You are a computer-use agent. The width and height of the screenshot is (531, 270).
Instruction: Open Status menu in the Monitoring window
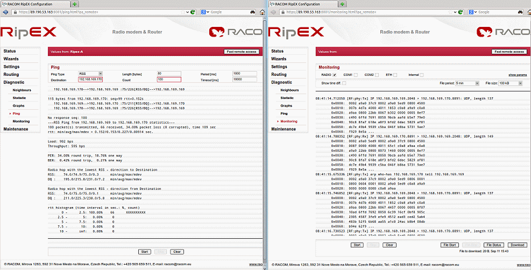(x=278, y=51)
